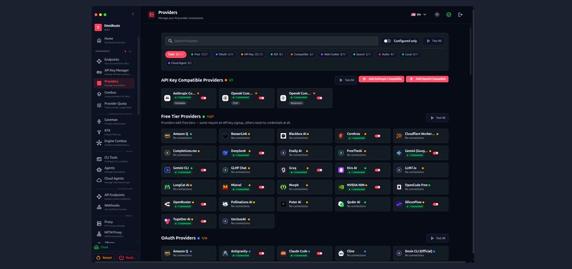Select the API Key filter chip
This screenshot has width=572, height=269.
pos(252,54)
